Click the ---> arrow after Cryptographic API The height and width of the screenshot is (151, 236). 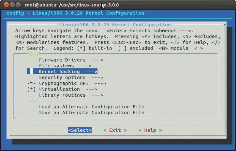[x=100, y=83]
